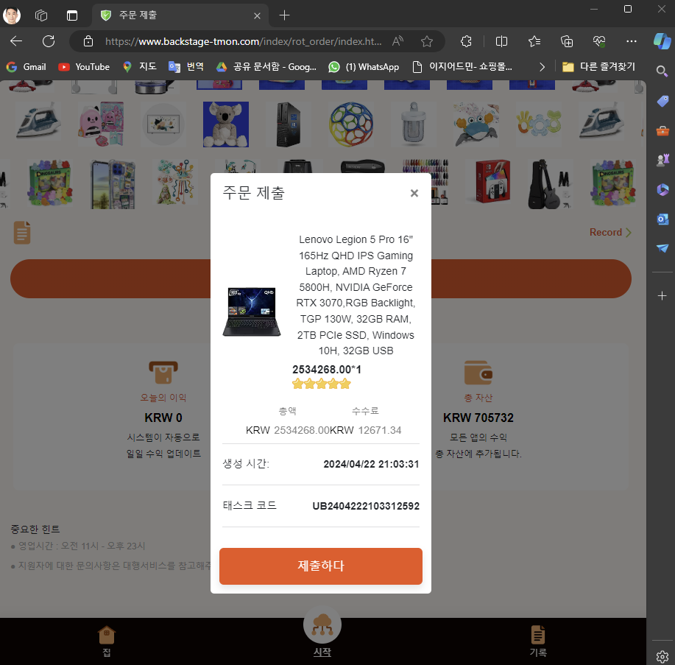Click the Lenovo laptop product image

(252, 312)
